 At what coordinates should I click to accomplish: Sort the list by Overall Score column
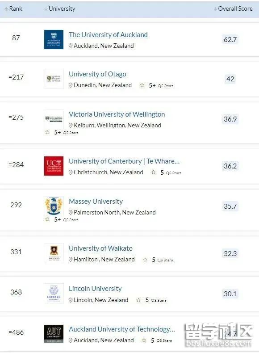tap(233, 8)
